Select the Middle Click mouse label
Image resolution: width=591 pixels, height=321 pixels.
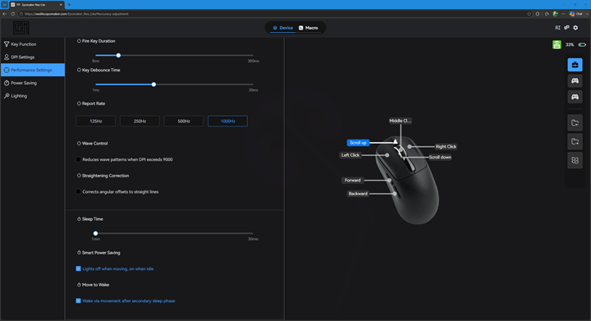click(400, 121)
